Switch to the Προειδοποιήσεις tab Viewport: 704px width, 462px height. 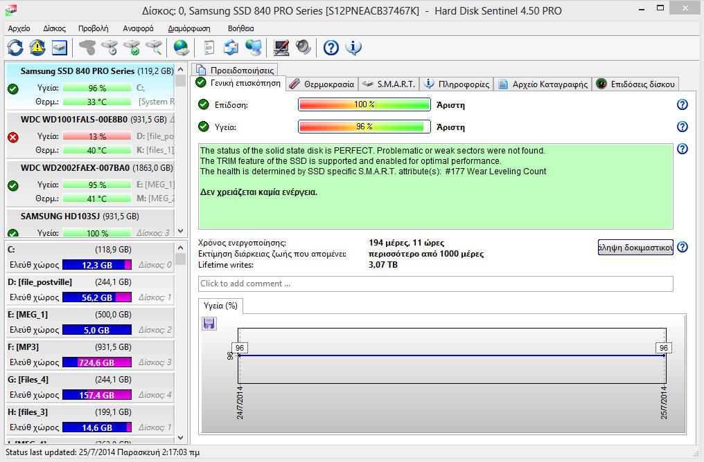click(x=235, y=70)
